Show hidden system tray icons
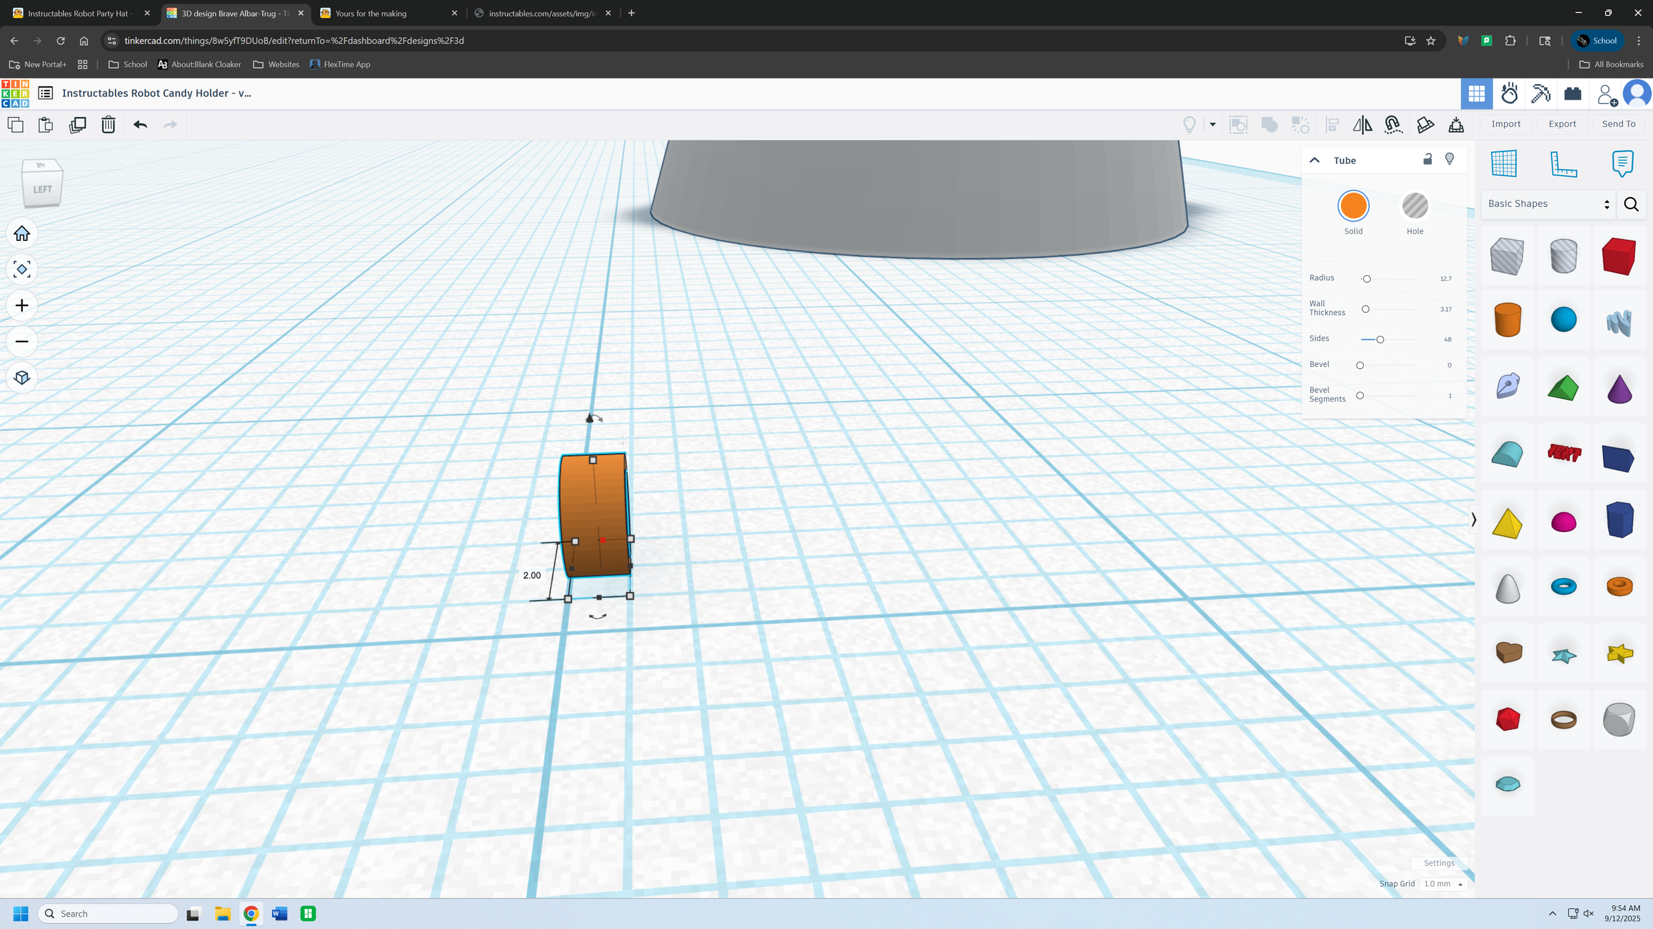Viewport: 1653px width, 929px height. pyautogui.click(x=1552, y=914)
